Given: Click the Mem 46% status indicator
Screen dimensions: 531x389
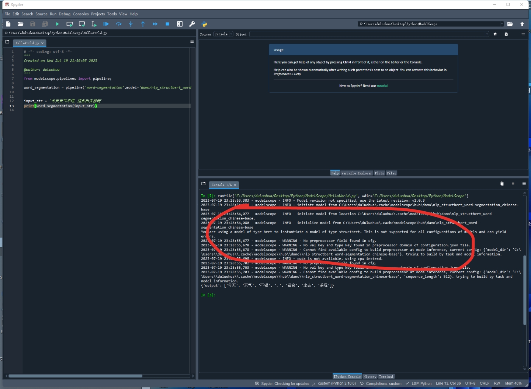Looking at the screenshot, I should point(513,383).
